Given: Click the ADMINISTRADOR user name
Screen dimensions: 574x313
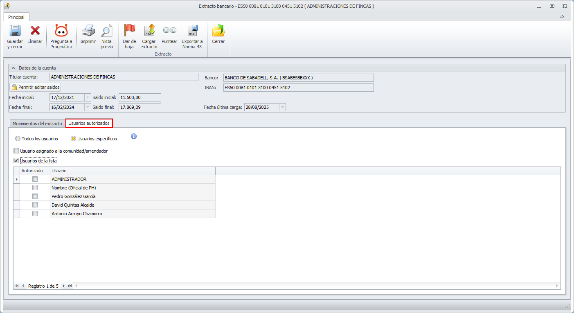Looking at the screenshot, I should click(69, 179).
